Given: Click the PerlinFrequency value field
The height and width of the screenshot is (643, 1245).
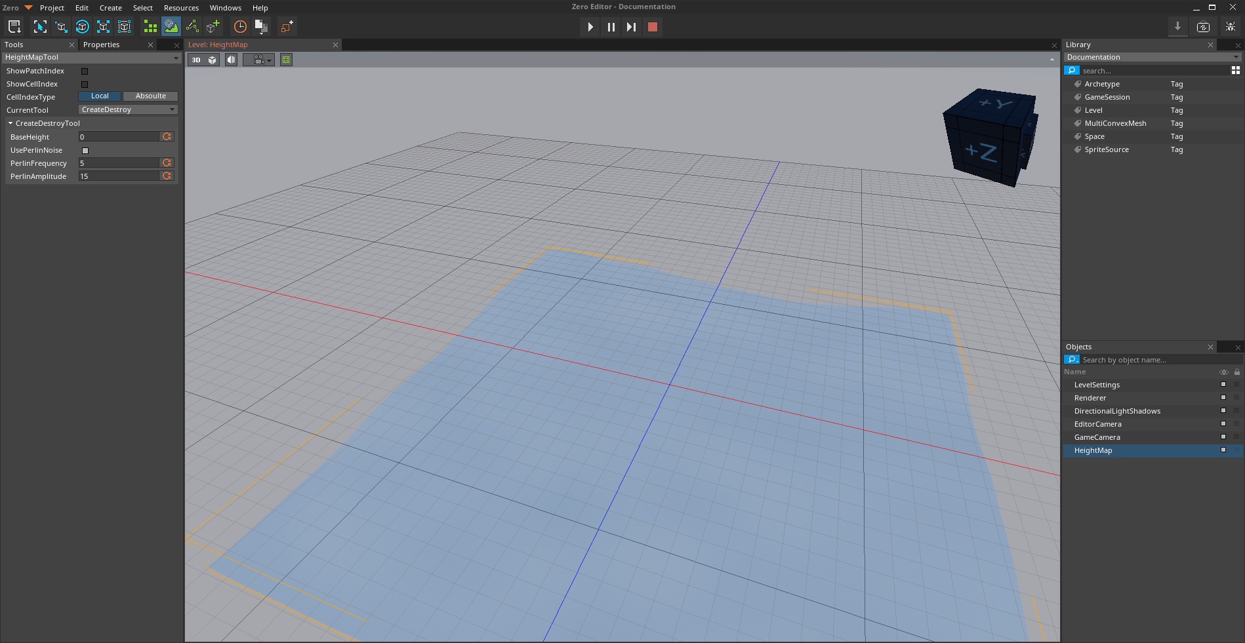Looking at the screenshot, I should [119, 163].
